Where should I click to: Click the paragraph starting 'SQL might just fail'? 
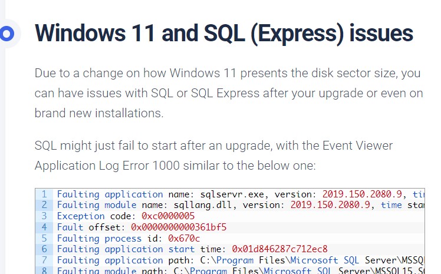pyautogui.click(x=214, y=156)
